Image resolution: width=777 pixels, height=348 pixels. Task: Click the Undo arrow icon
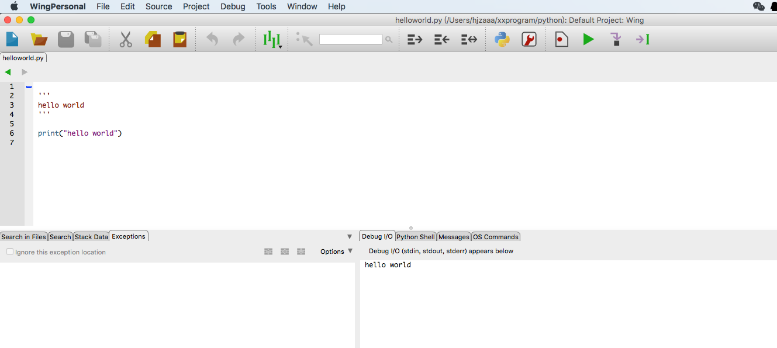[212, 39]
